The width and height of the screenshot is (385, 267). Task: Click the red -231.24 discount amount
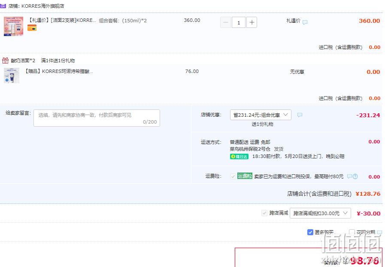tap(368, 115)
